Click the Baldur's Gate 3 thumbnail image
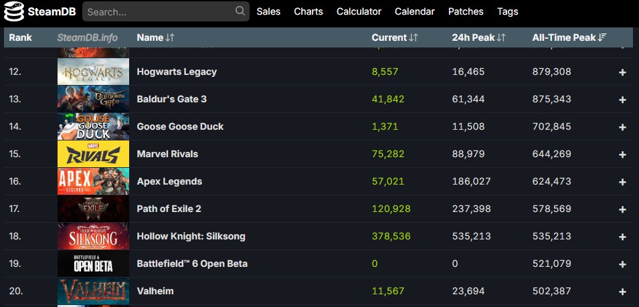639x307 pixels. [93, 99]
